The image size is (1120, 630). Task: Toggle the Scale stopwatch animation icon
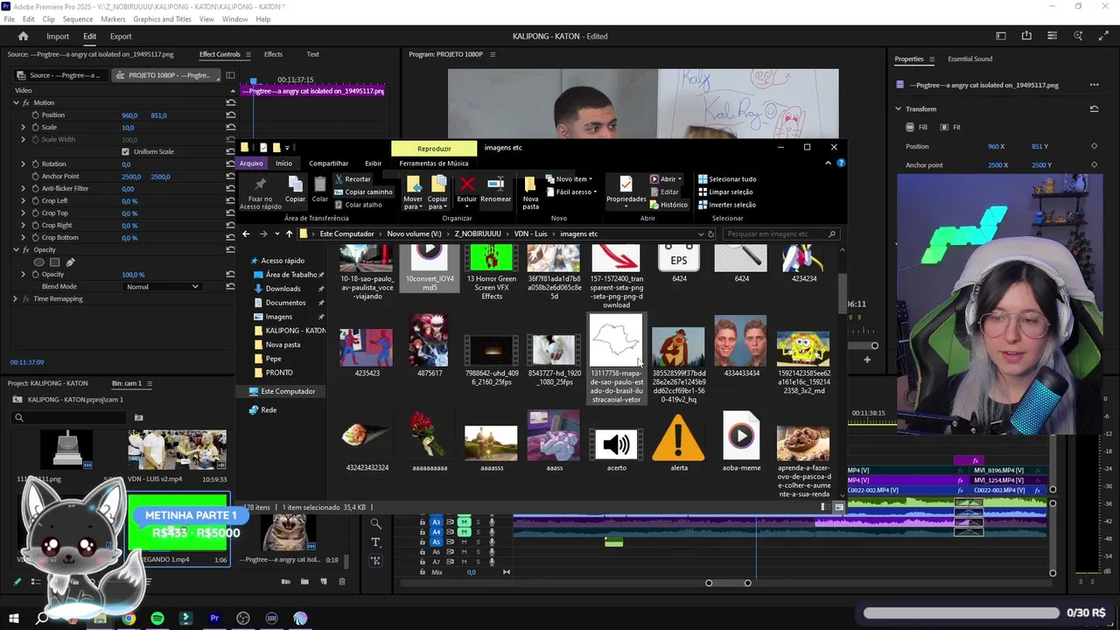click(x=36, y=127)
